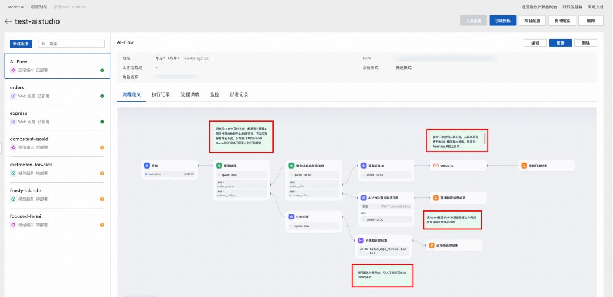Click the express Web service icon
The image size is (613, 297).
[13, 122]
